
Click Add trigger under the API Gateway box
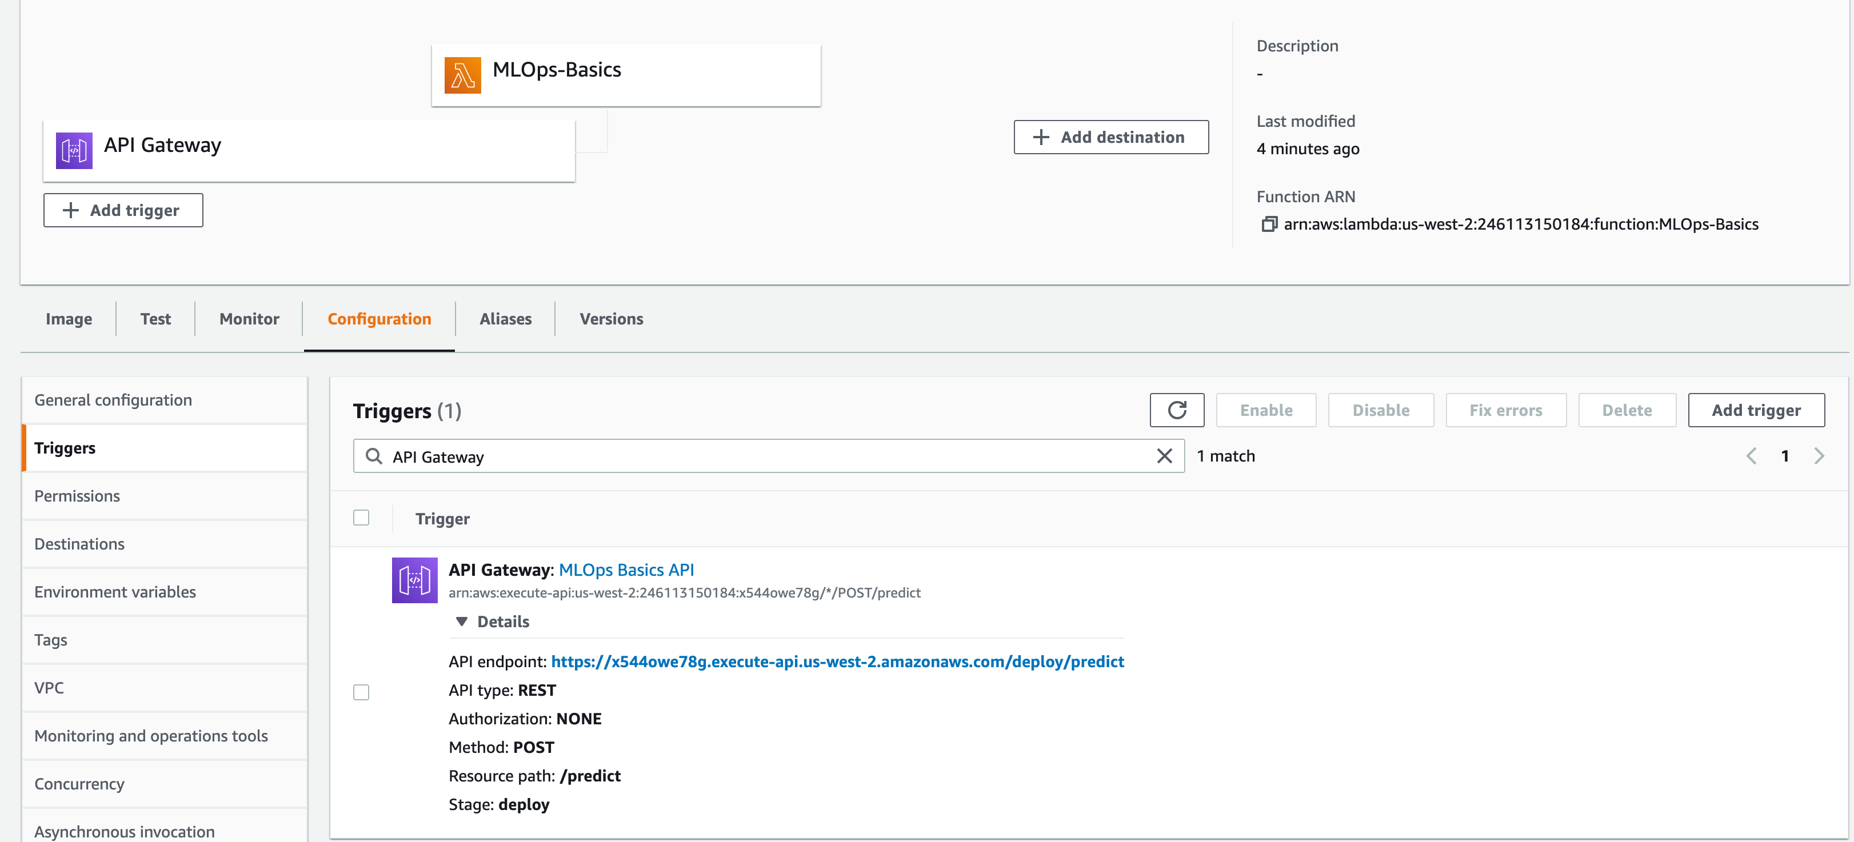click(x=123, y=210)
